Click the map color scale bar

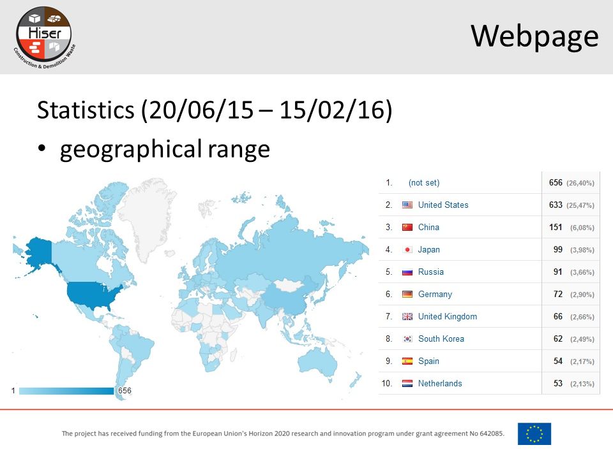[x=66, y=391]
